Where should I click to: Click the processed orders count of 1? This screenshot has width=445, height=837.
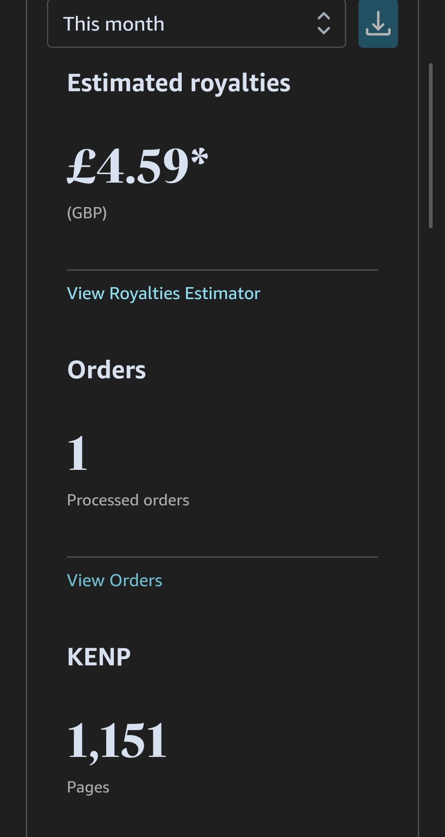coord(78,453)
